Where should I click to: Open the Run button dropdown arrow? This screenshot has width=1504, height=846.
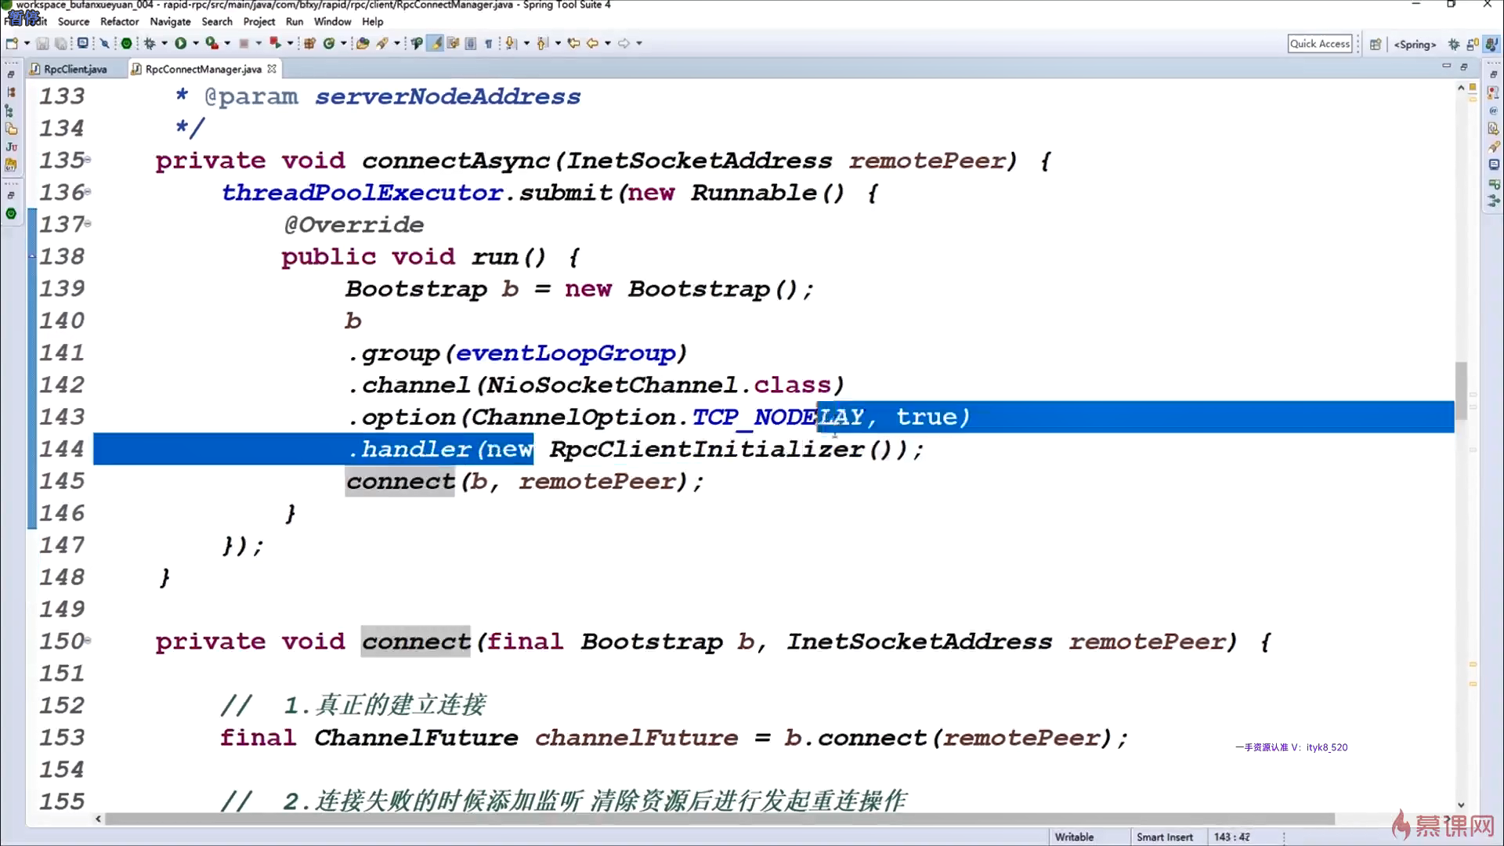pos(196,43)
